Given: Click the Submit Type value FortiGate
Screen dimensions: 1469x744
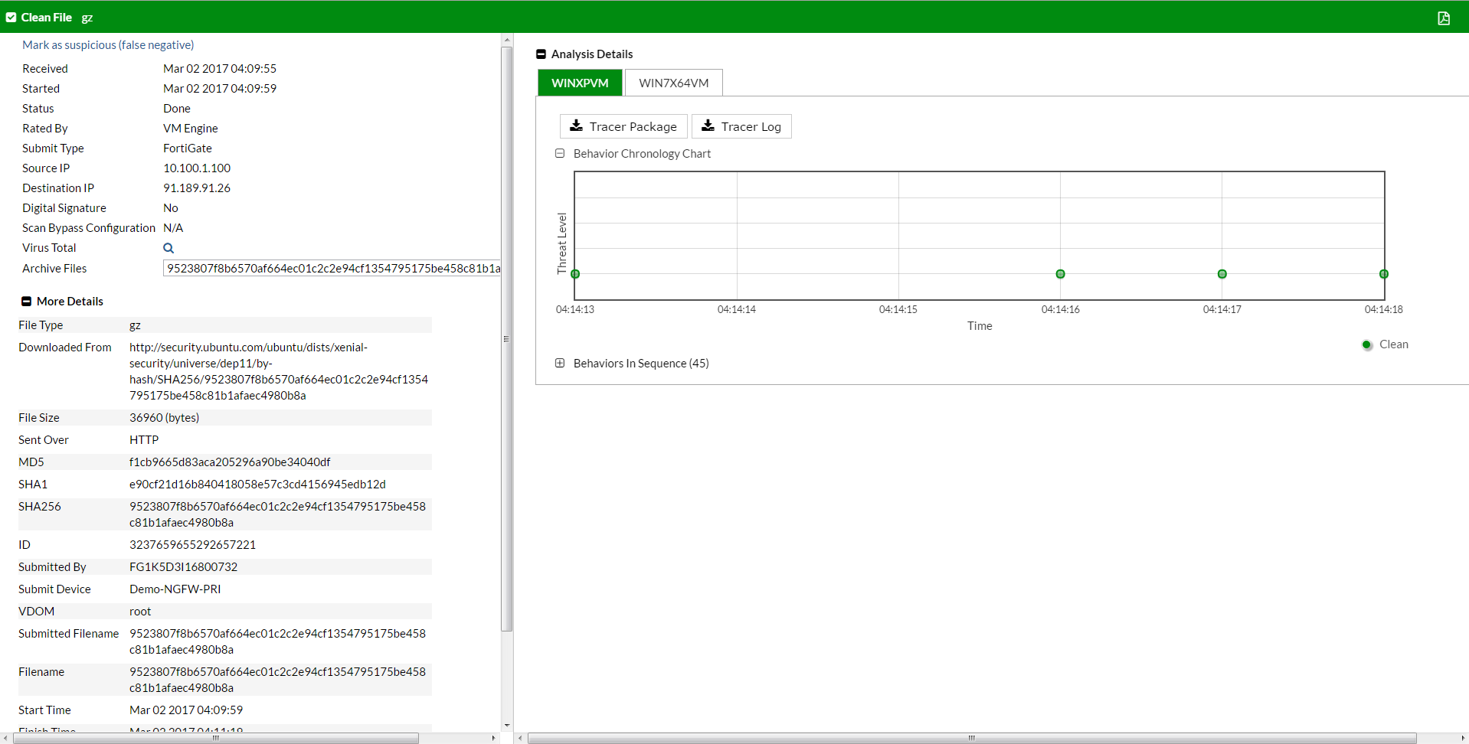Looking at the screenshot, I should pos(188,148).
